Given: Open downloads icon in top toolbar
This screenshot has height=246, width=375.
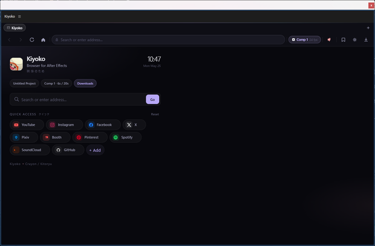Looking at the screenshot, I should click(x=366, y=40).
